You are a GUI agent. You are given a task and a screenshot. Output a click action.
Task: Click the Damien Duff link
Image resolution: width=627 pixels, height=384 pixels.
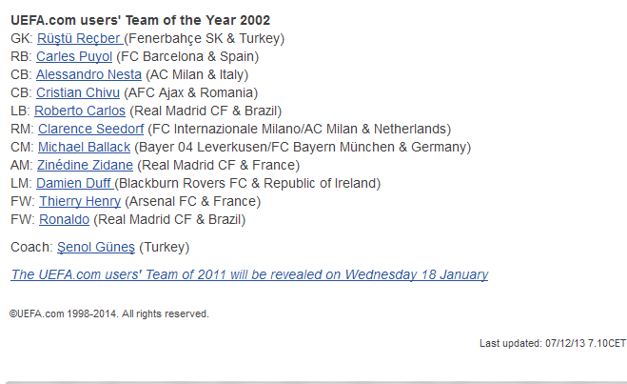(75, 183)
